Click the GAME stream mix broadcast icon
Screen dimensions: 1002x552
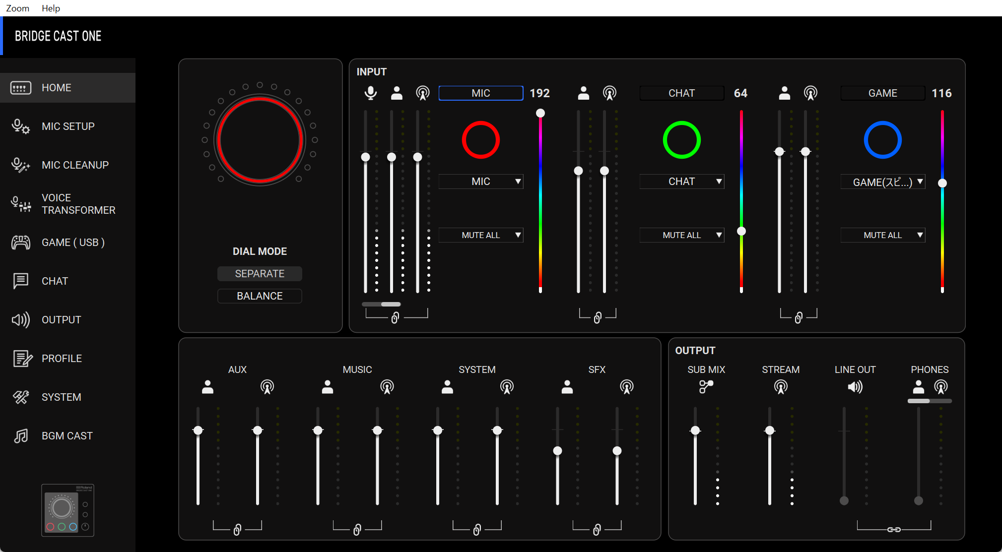(x=810, y=93)
